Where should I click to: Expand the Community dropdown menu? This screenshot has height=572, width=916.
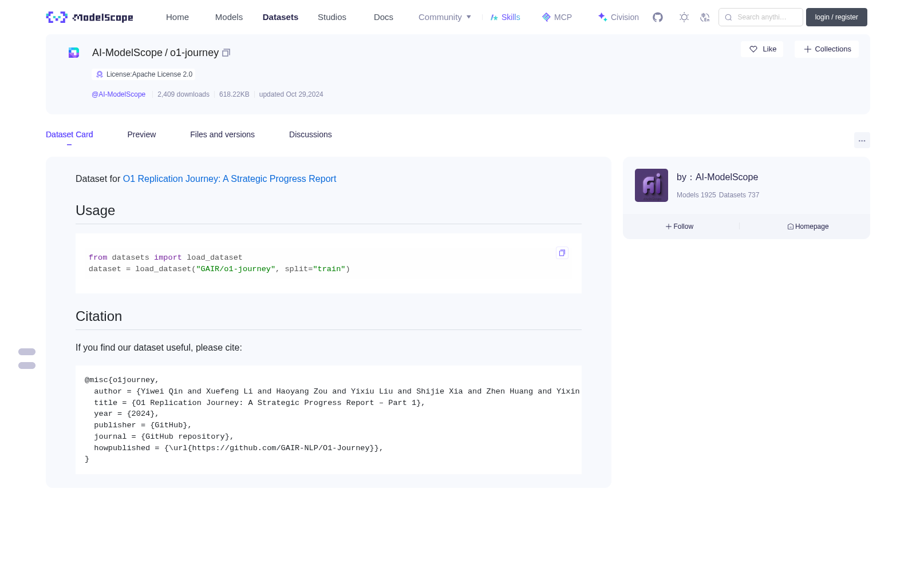pyautogui.click(x=445, y=17)
